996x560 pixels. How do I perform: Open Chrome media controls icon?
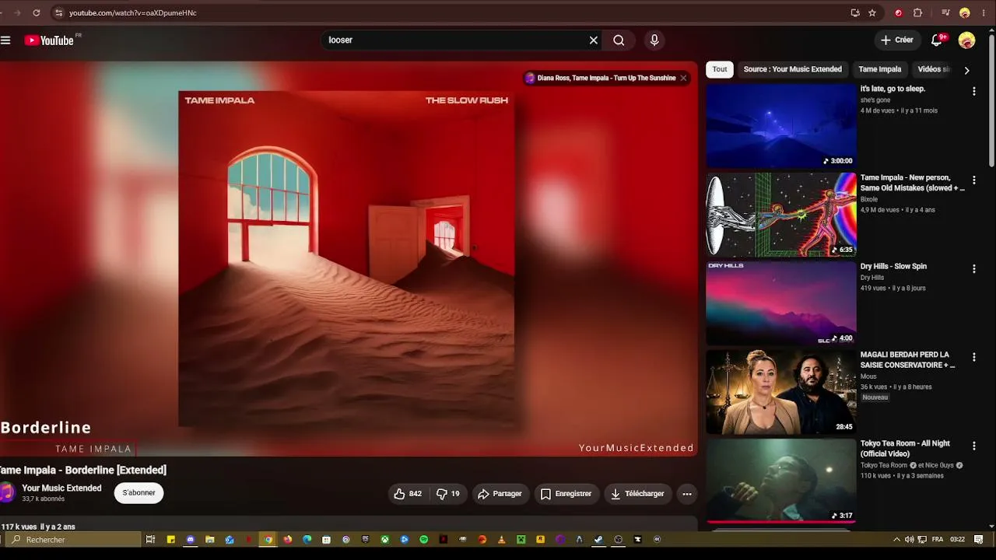click(x=945, y=13)
